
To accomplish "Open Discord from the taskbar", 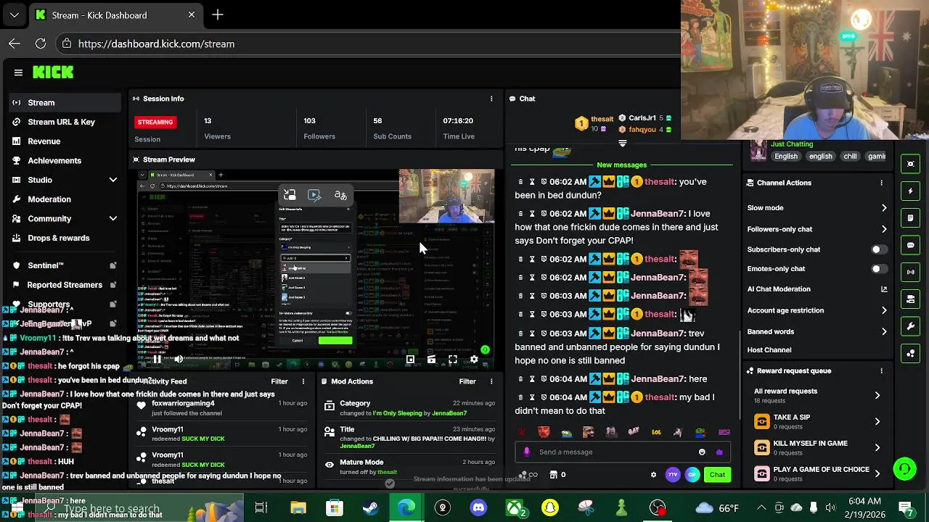I will click(x=478, y=507).
